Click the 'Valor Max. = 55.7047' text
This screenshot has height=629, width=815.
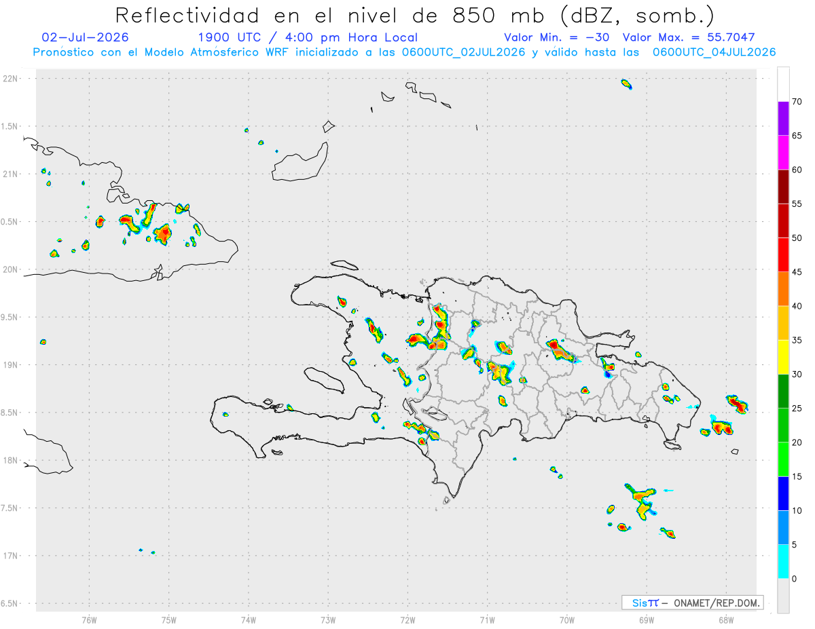tap(689, 37)
